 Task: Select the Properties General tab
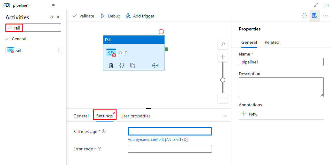click(249, 42)
